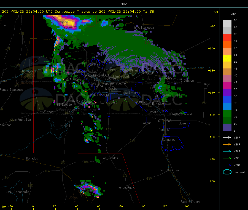Click the A_Villanueva location label
The image size is (248, 210).
pyautogui.click(x=144, y=28)
